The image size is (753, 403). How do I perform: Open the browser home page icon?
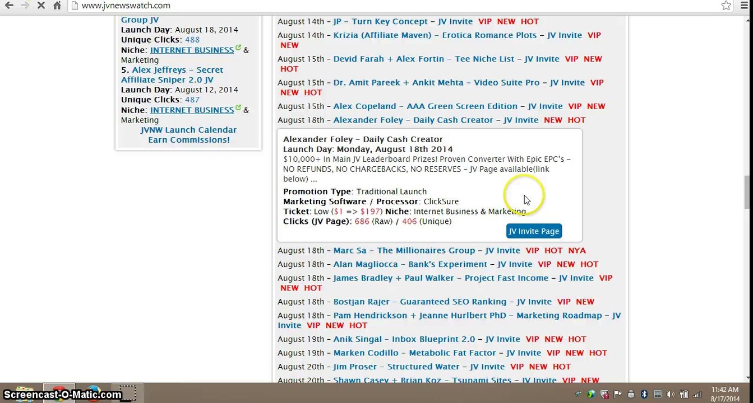[57, 6]
